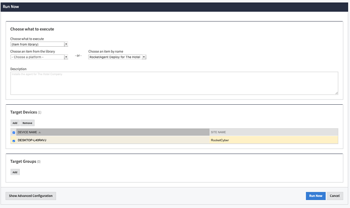Click the Description box resize handle

click(x=336, y=93)
